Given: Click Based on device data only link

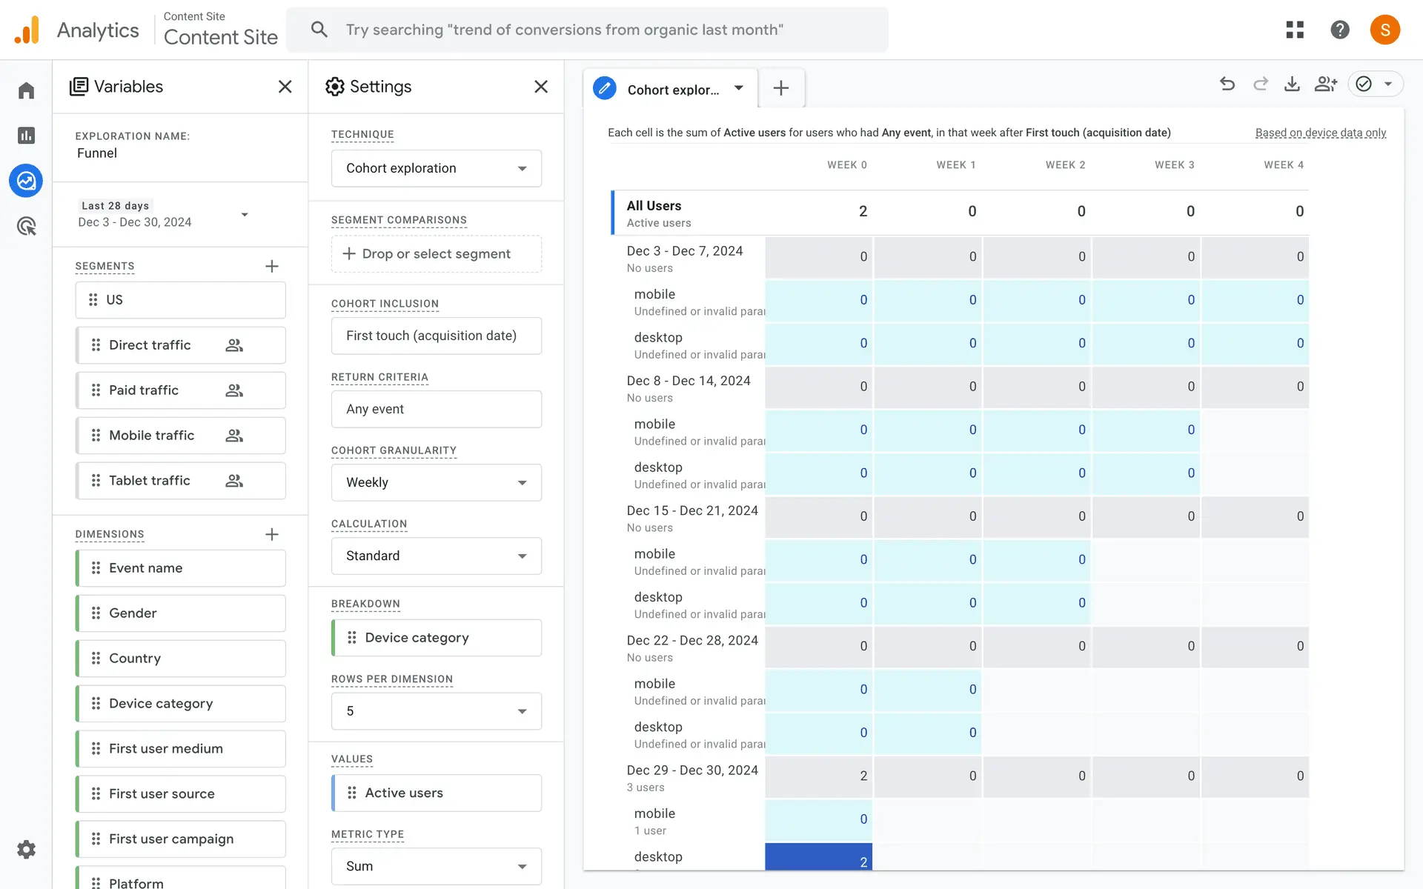Looking at the screenshot, I should click(x=1320, y=133).
